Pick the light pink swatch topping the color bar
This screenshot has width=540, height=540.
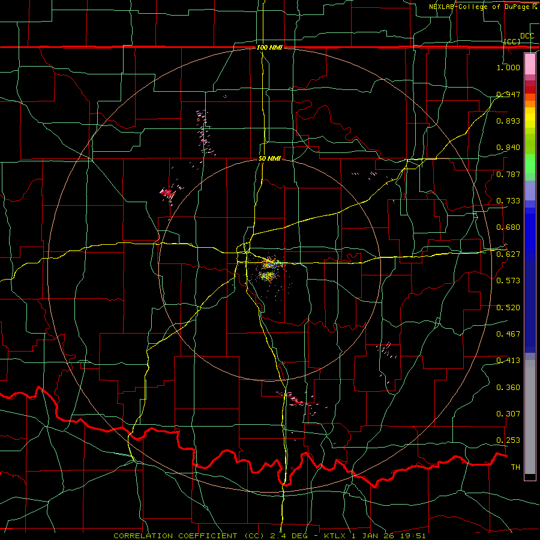pos(530,64)
